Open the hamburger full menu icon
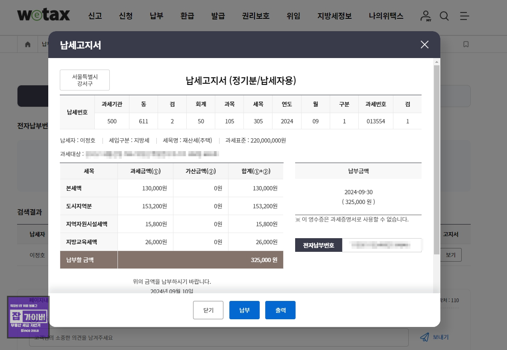 pyautogui.click(x=464, y=16)
